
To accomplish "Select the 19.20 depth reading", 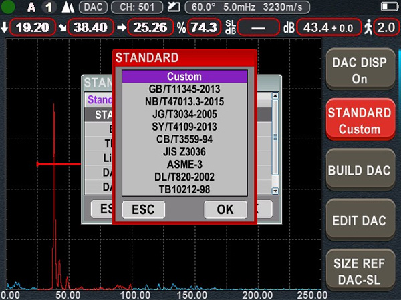I will [33, 27].
